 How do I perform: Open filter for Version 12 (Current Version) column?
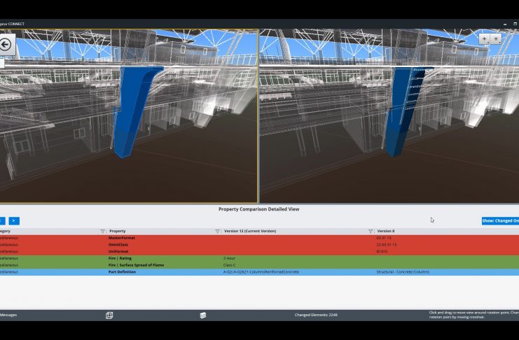point(371,231)
